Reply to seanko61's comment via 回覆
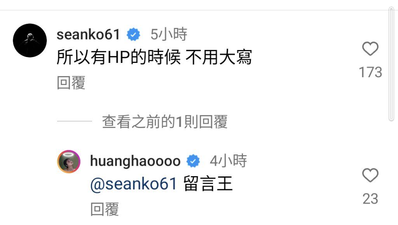Screen dimensions: 398x225 (x=71, y=83)
